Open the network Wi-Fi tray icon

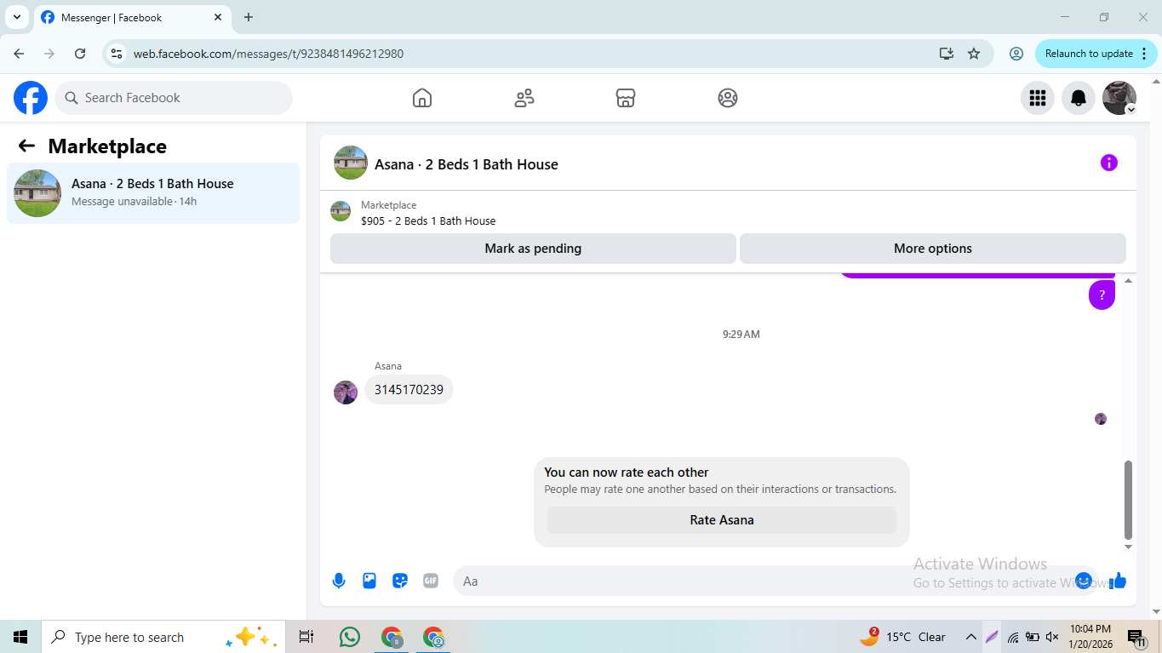pos(1013,637)
